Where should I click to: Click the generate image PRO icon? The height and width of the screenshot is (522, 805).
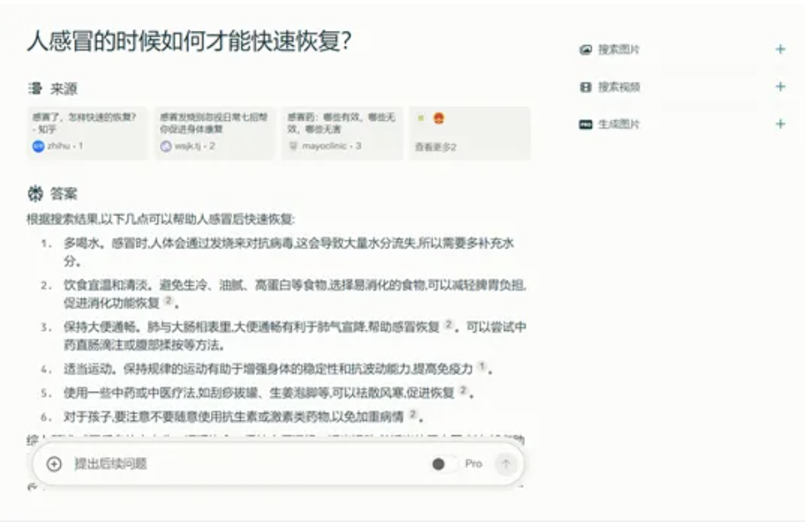pos(585,124)
